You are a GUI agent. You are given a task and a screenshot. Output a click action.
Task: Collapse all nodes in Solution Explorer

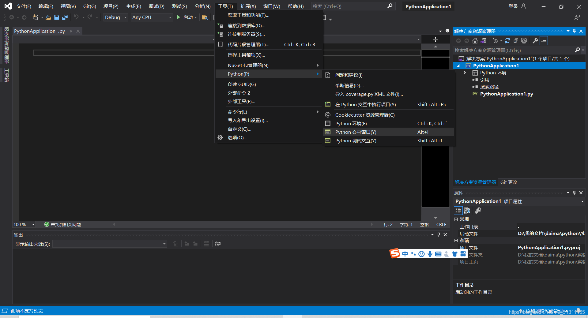tap(516, 40)
